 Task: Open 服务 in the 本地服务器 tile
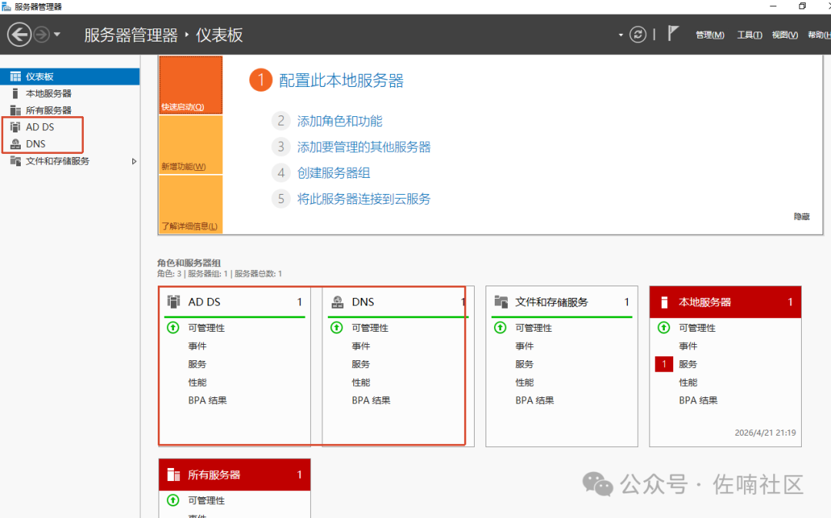688,364
